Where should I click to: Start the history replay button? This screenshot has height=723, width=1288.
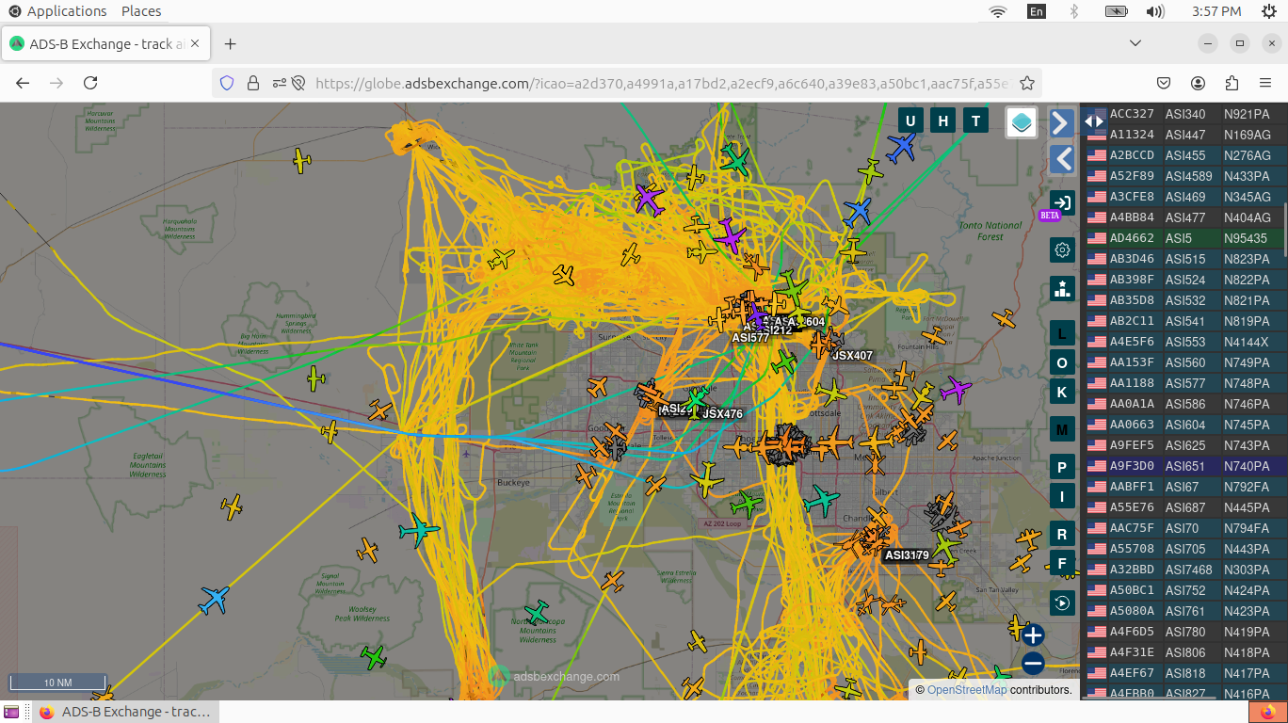[1063, 602]
